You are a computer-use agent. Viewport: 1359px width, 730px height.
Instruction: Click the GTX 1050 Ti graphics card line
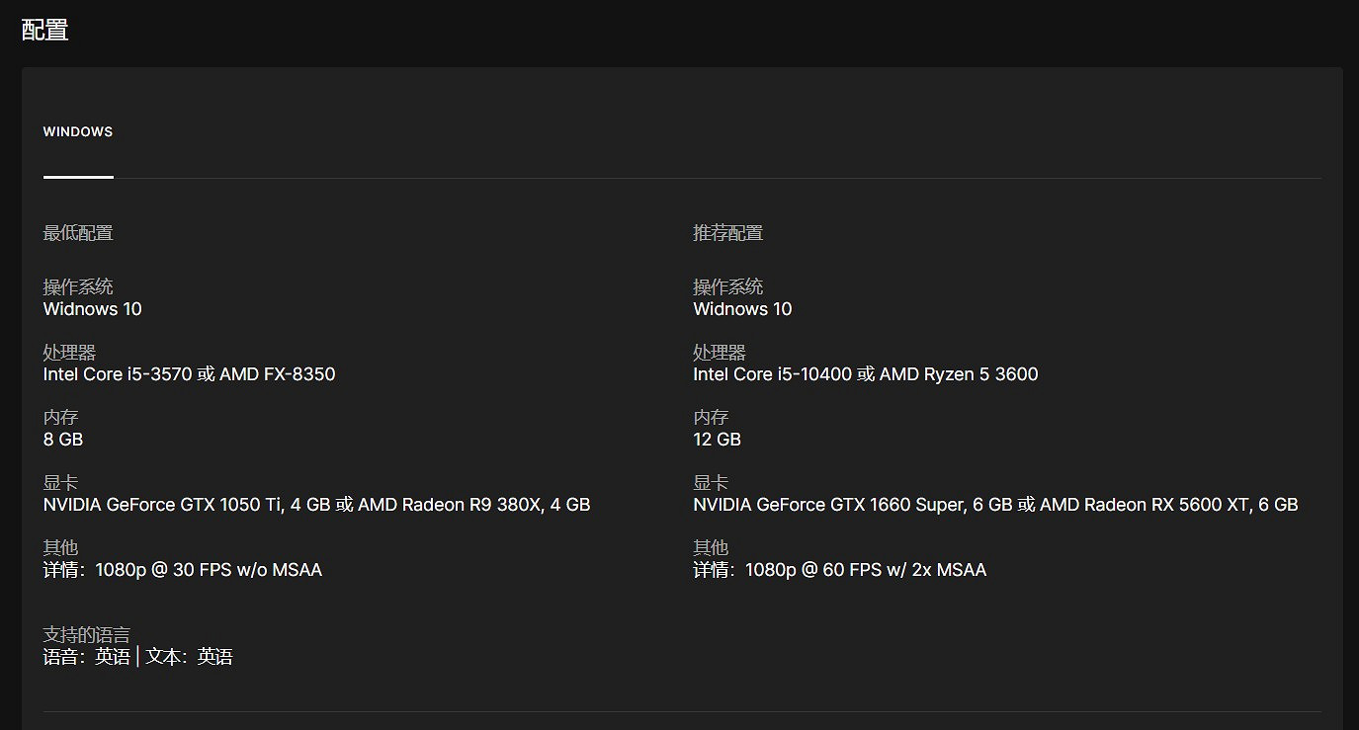[316, 505]
